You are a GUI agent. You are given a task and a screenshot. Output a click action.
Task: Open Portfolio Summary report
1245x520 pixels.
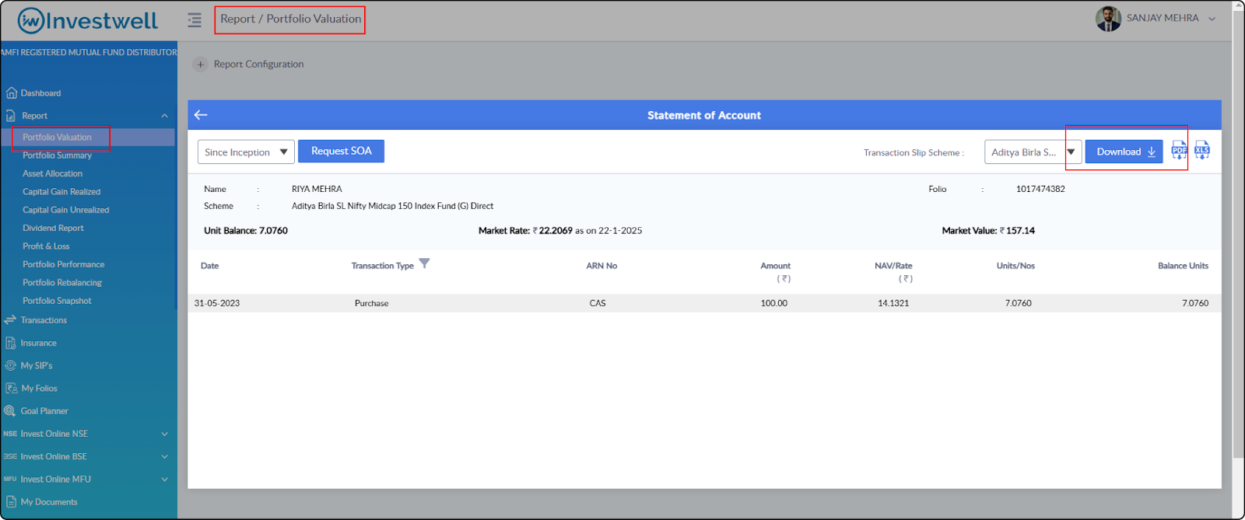57,155
